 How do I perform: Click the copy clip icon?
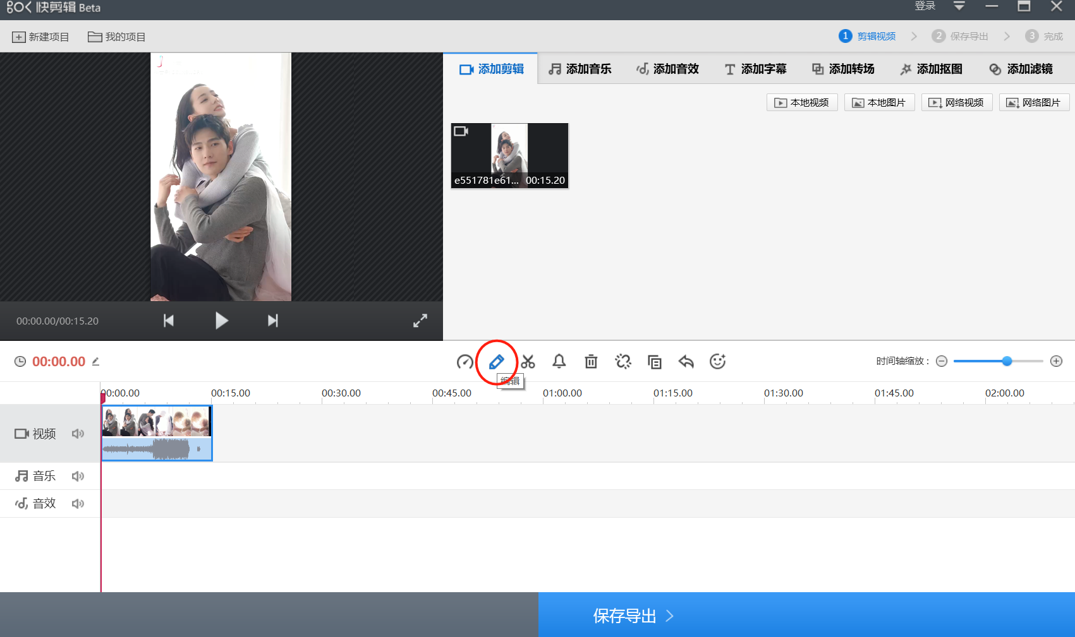(654, 362)
